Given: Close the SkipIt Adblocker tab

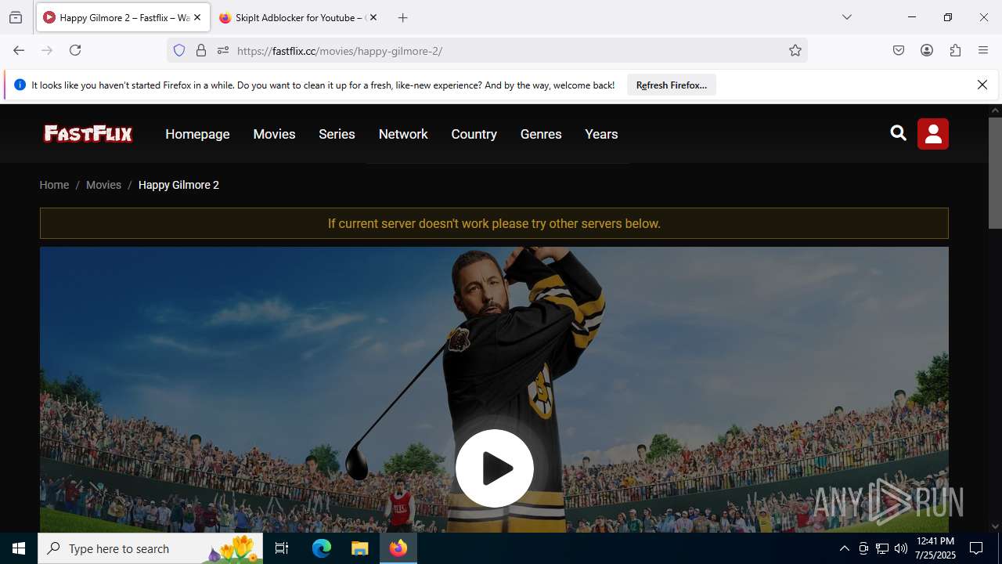Looking at the screenshot, I should point(373,17).
